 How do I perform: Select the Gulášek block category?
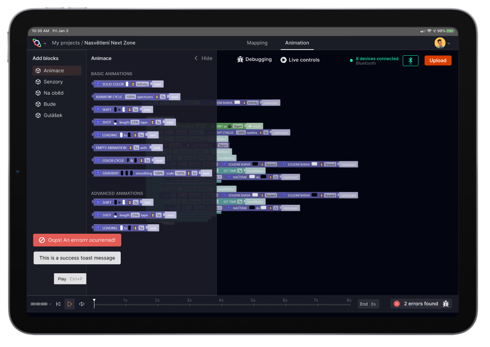pyautogui.click(x=53, y=115)
